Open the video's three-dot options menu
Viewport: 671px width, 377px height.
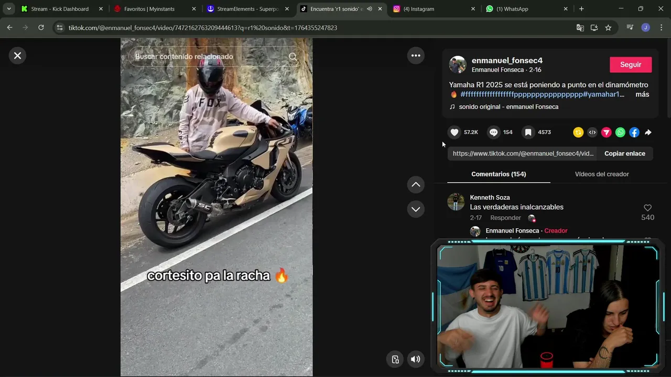click(x=416, y=56)
